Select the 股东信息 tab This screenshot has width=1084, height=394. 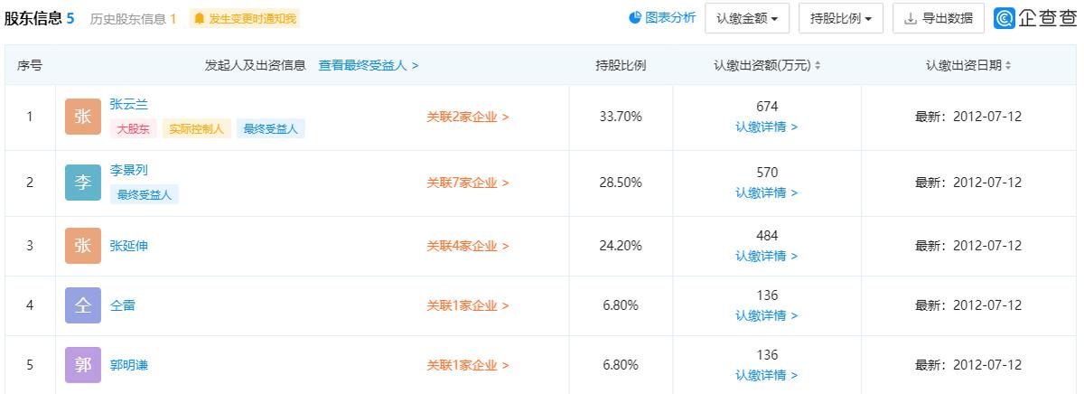coord(39,19)
